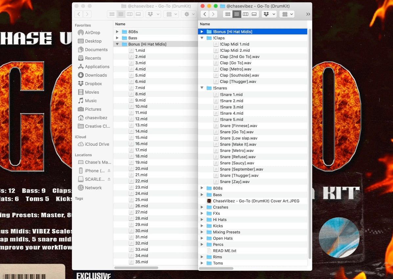Collapse the !Claps folder
Viewport: 393px width, 279px height.
(x=202, y=38)
